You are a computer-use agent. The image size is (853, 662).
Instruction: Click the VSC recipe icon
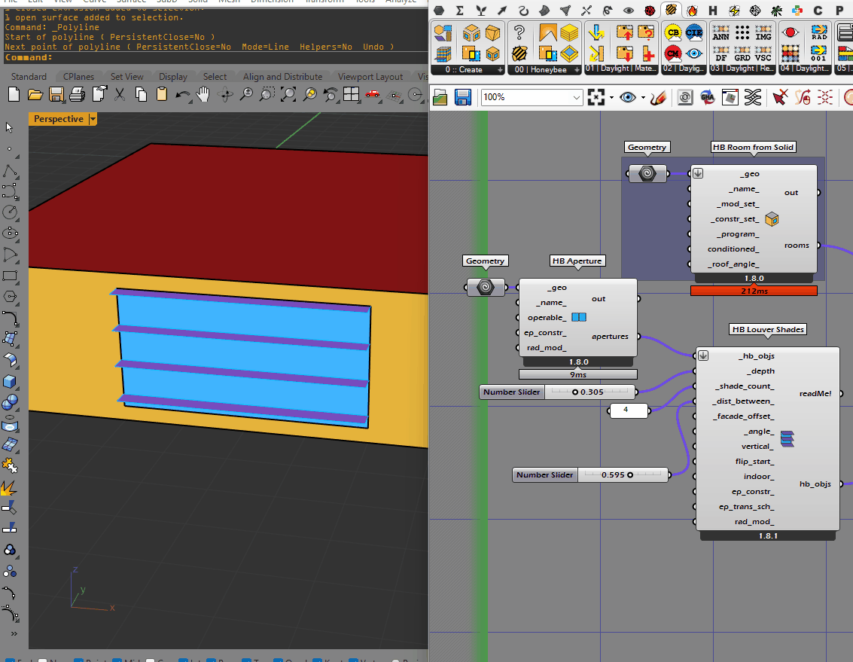tap(763, 53)
